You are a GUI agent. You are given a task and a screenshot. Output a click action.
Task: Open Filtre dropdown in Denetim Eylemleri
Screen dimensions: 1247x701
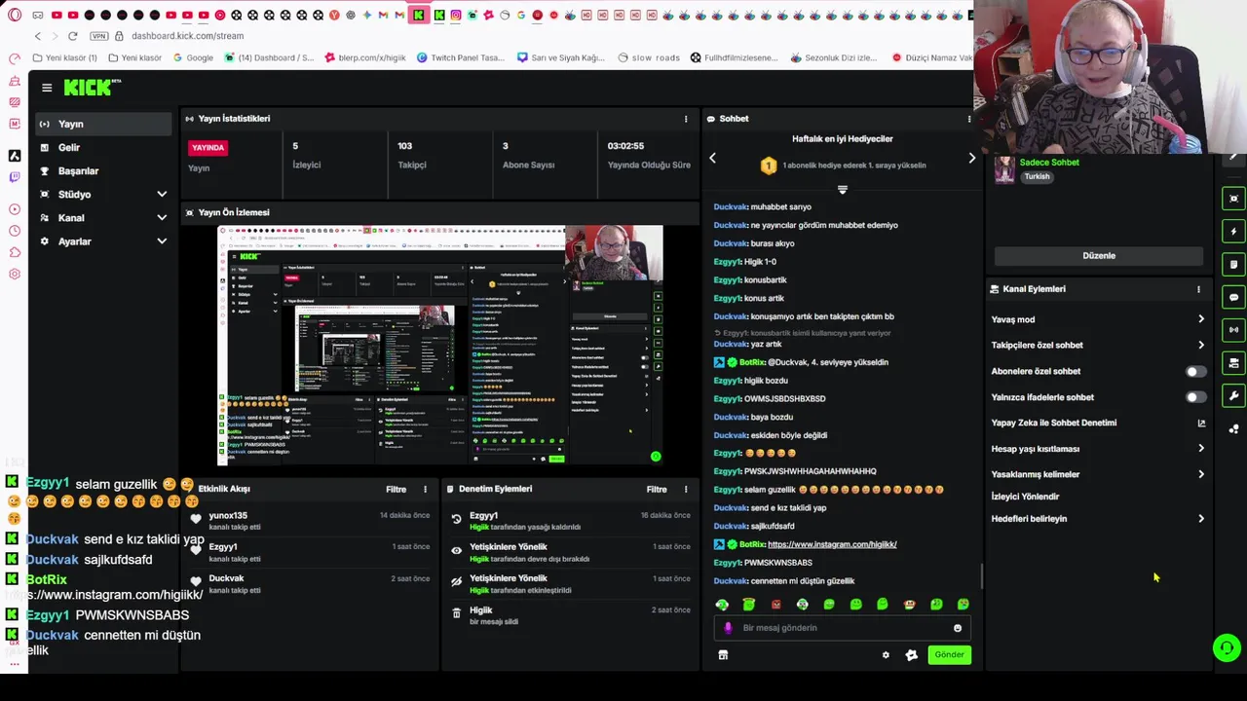click(x=657, y=489)
